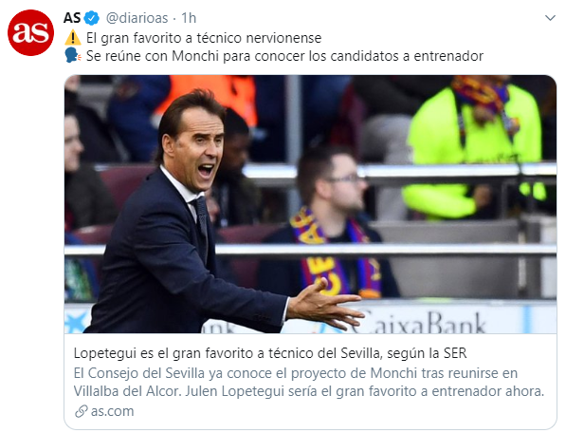Screen dimensions: 566x433
Task: Click the coach's outstretched hand in the photo
Action: point(325,306)
